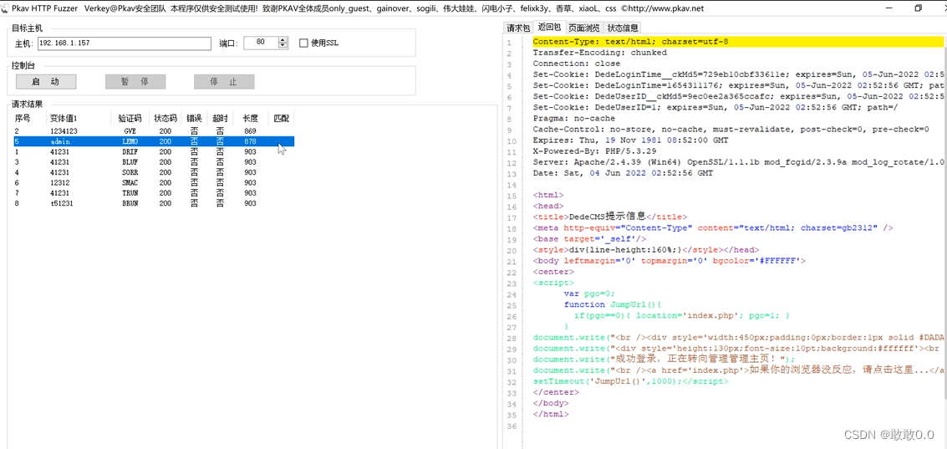Image resolution: width=947 pixels, height=449 pixels.
Task: Decrease port with the stepper down arrow
Action: [x=283, y=46]
